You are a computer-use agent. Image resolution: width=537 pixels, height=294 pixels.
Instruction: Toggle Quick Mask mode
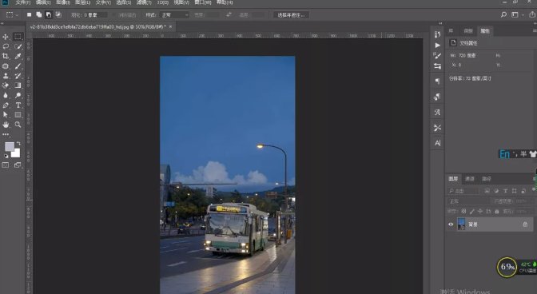click(6, 165)
